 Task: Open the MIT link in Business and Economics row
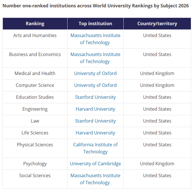tap(95, 58)
